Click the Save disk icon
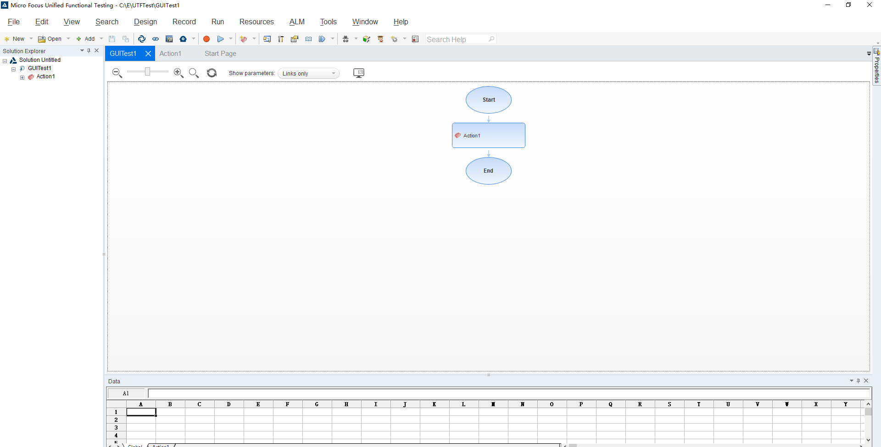 pyautogui.click(x=112, y=39)
